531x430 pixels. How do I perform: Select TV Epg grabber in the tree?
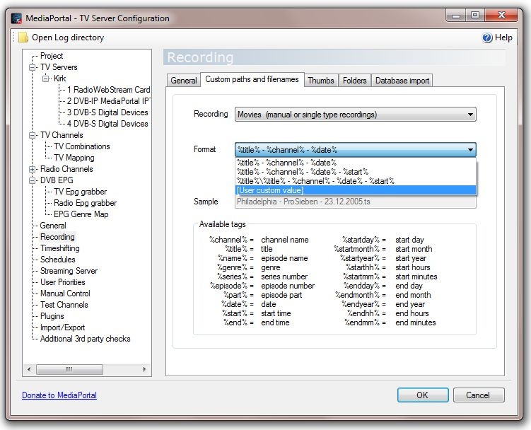(x=80, y=192)
